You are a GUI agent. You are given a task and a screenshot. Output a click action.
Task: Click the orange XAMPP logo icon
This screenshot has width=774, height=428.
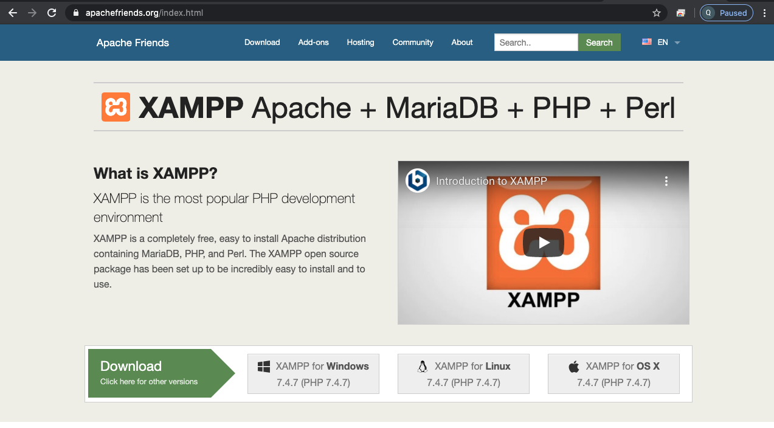[116, 107]
